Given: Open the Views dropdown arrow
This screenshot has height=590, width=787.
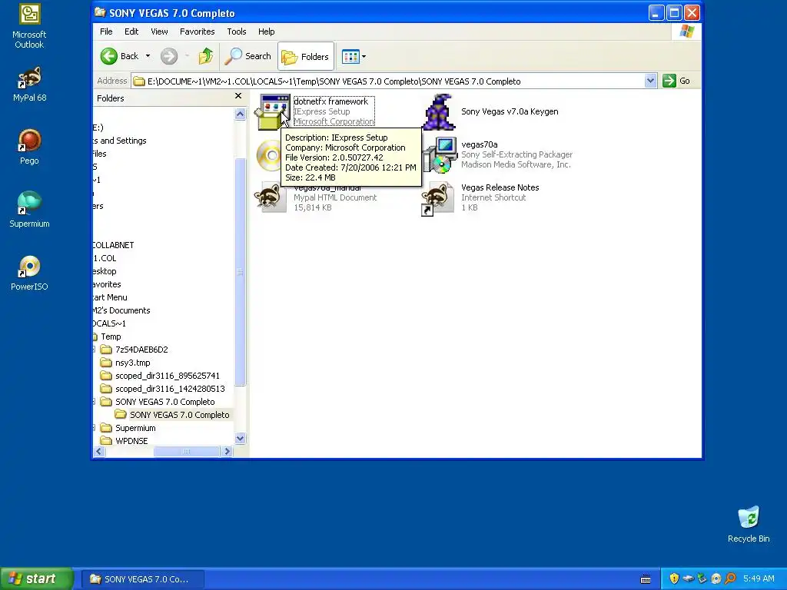Looking at the screenshot, I should (364, 57).
